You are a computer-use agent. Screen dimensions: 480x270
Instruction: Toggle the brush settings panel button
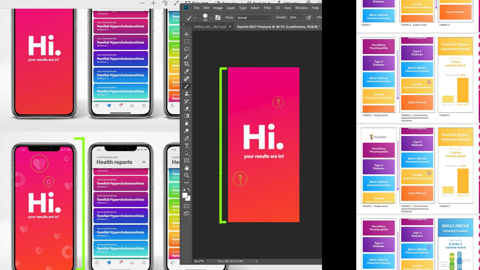point(218,18)
